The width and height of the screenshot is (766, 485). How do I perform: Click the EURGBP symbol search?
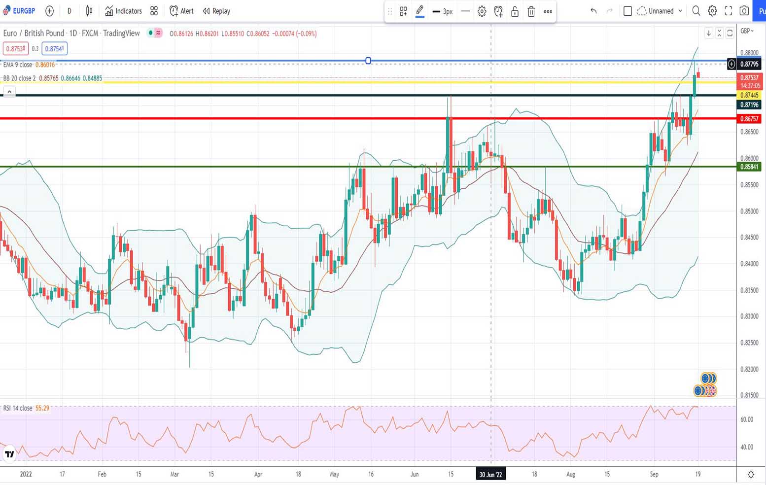(20, 11)
